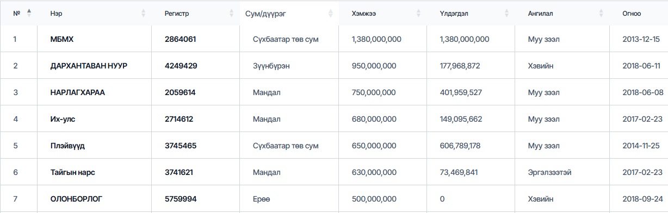This screenshot has height=213, width=668.
Task: Select date cell 2018-09-24
Action: [641, 199]
